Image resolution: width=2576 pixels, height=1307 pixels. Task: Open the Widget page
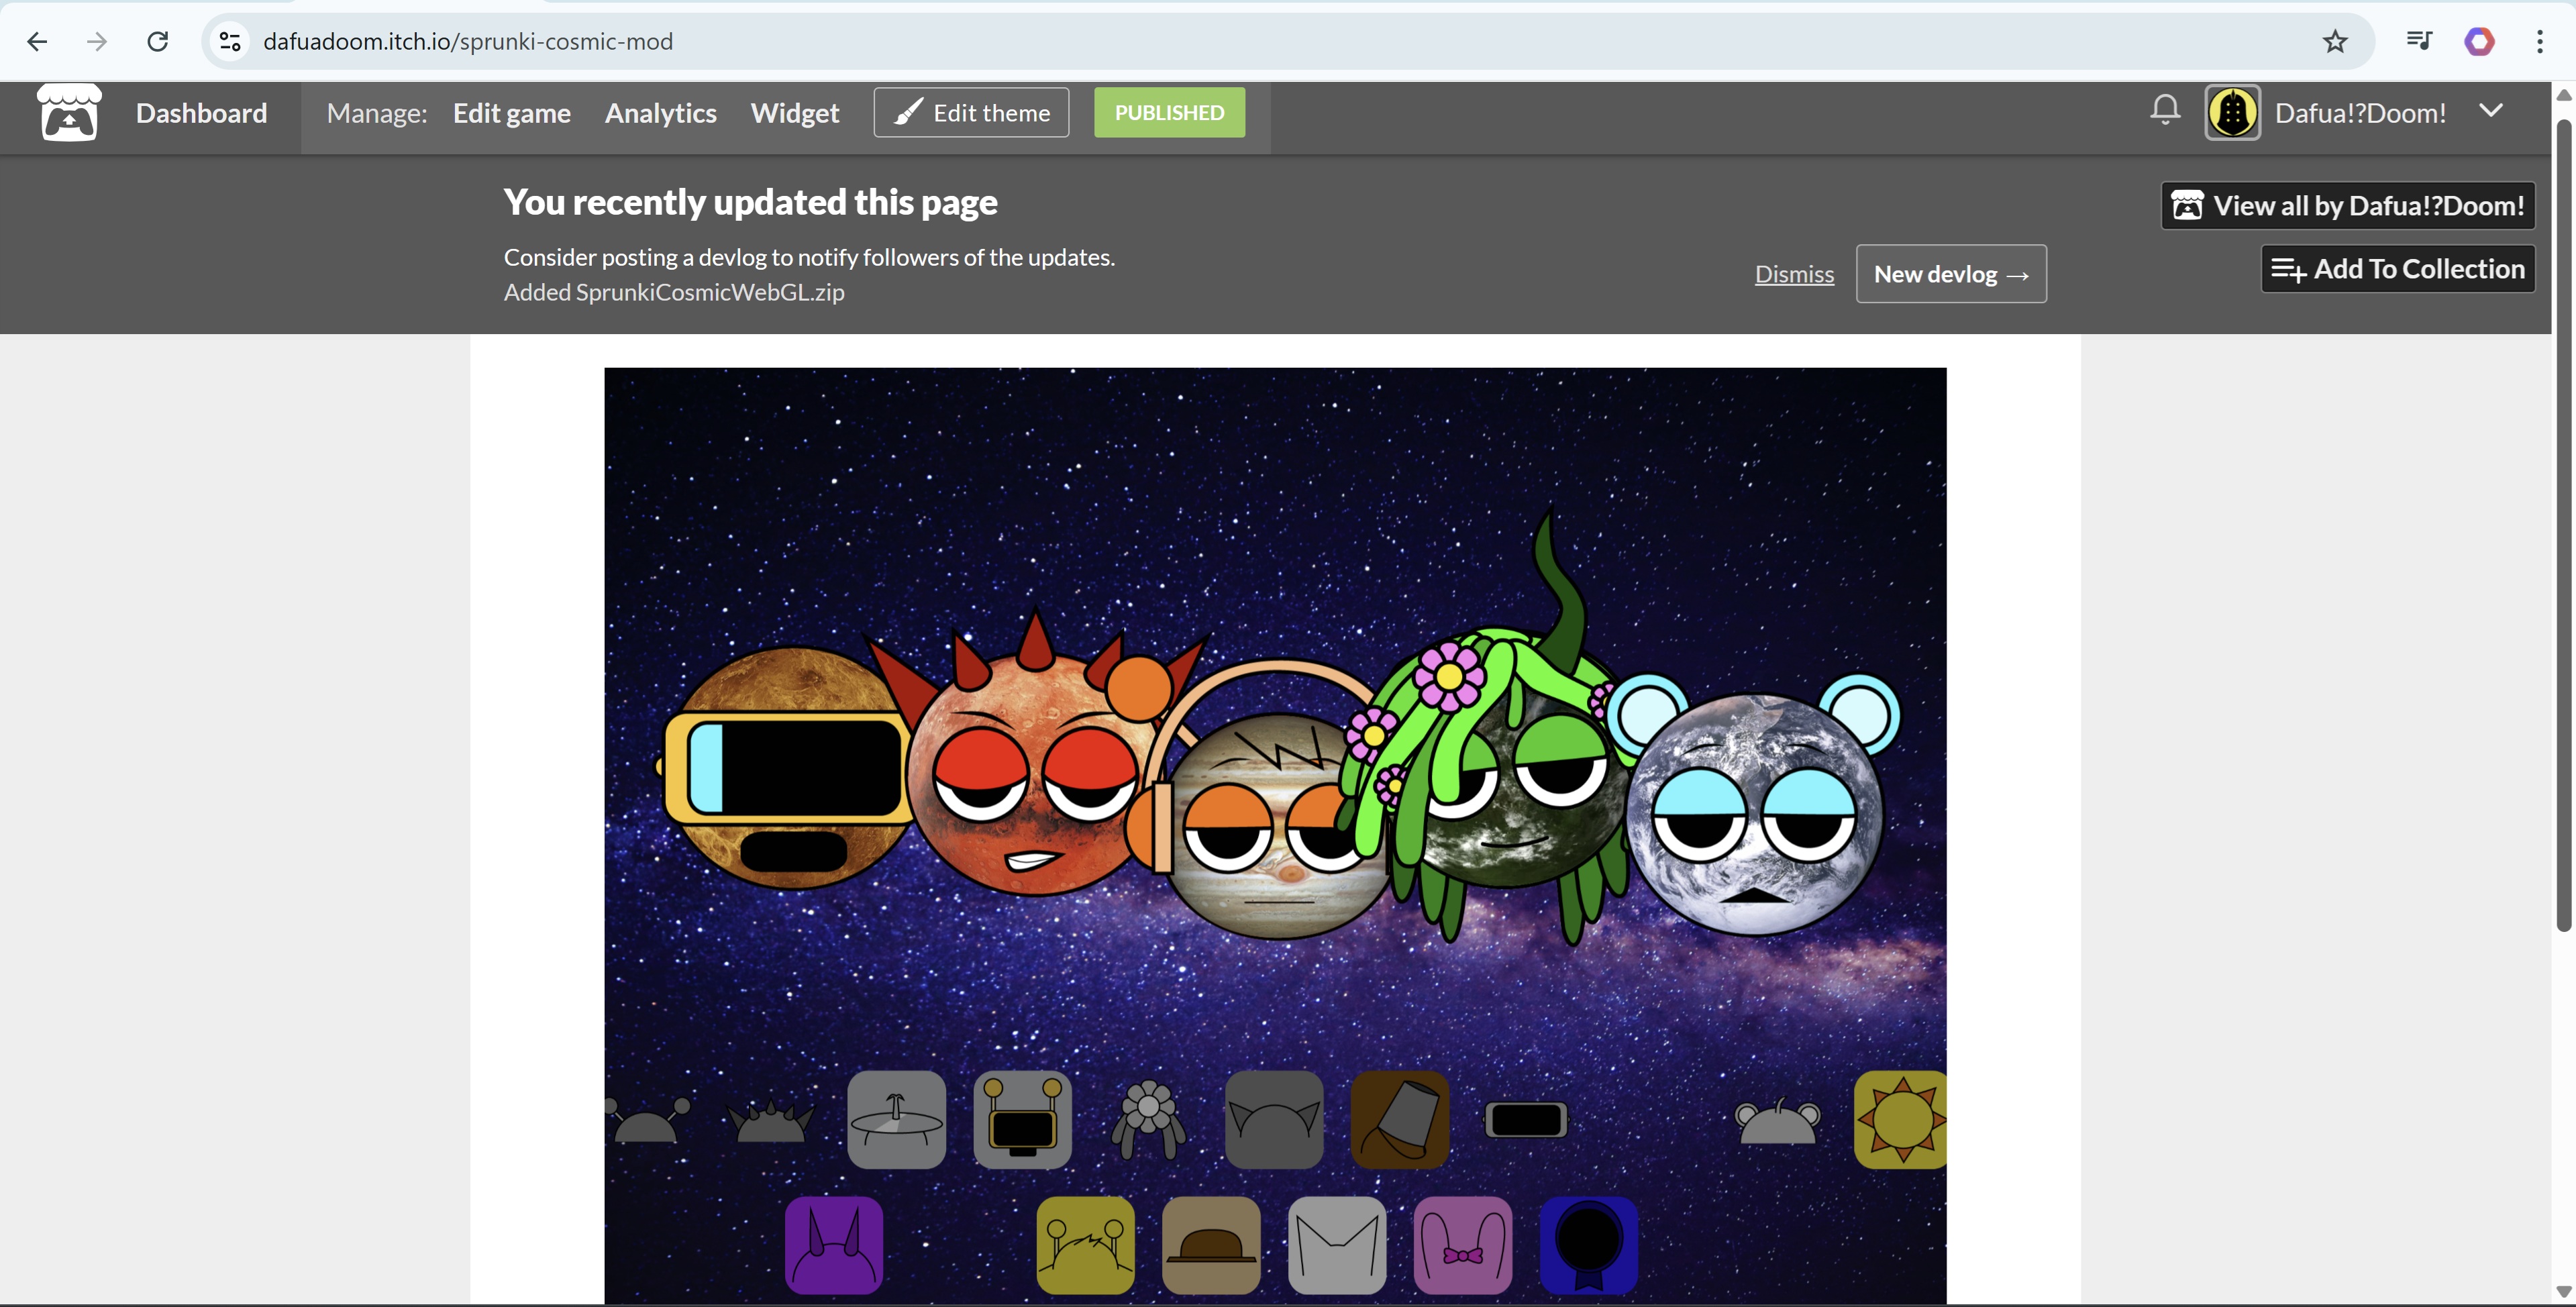click(x=795, y=113)
